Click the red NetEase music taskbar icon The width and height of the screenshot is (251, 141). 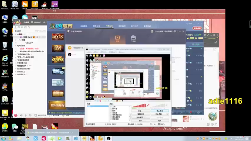pyautogui.click(x=44, y=138)
